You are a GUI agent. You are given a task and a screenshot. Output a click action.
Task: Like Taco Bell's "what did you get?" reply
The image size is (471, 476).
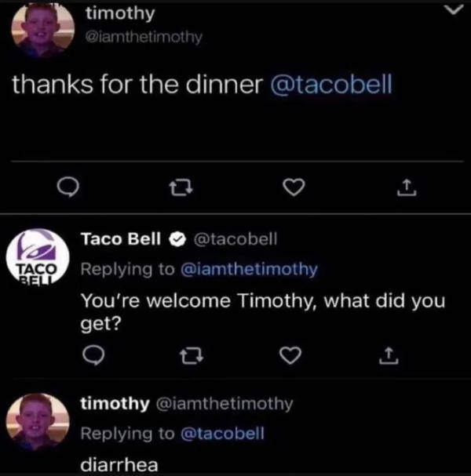[x=290, y=358]
